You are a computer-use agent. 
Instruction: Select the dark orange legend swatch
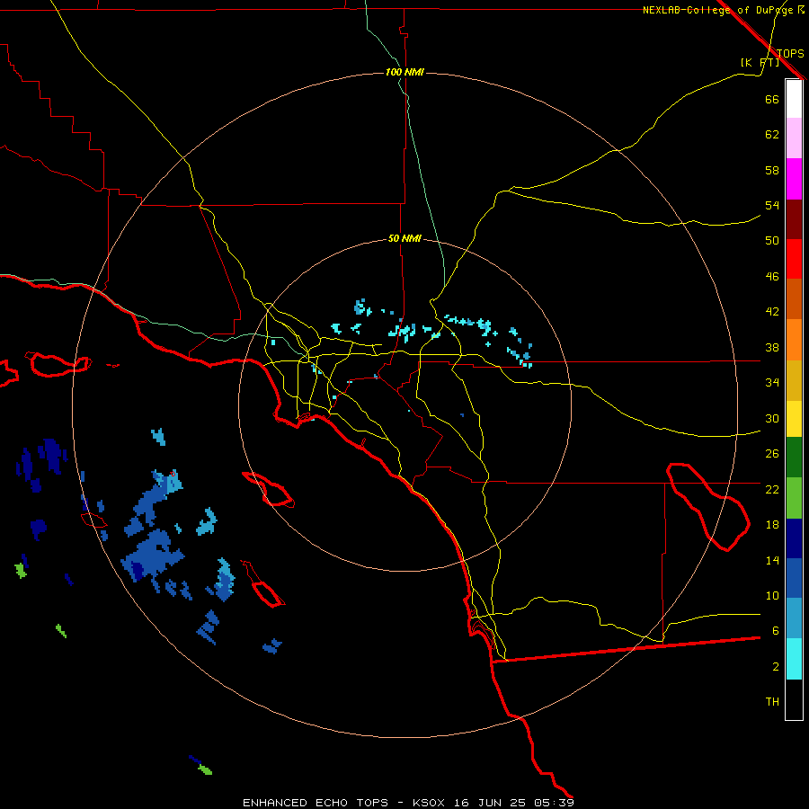794,299
